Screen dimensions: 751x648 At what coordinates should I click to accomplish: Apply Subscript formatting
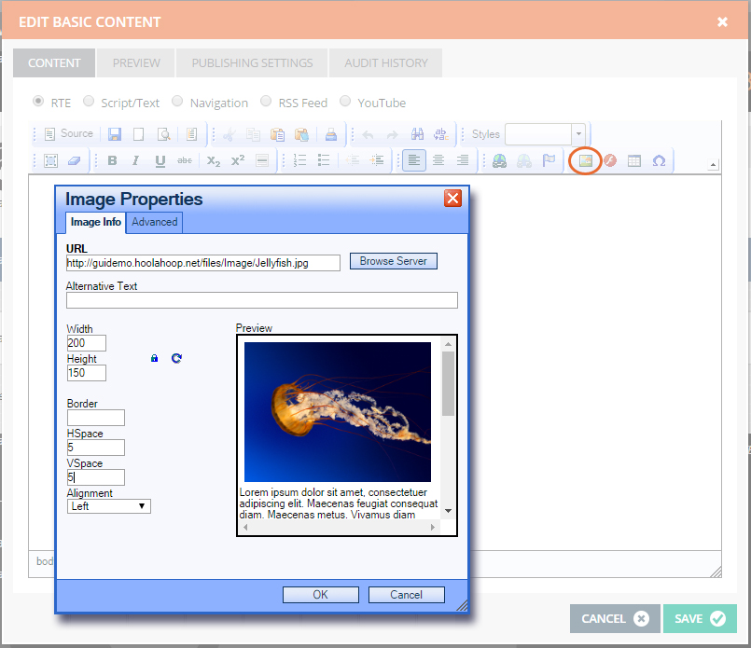click(x=214, y=160)
